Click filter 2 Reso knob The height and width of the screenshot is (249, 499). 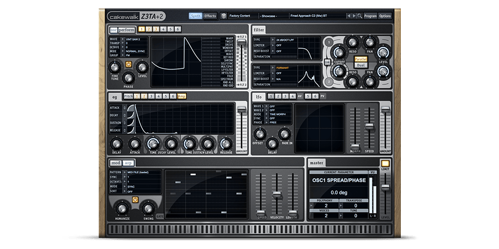tap(352, 82)
